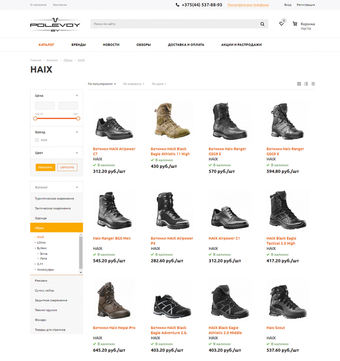Open the Тюнинг оружия category
Viewport: 340px width, 361px height.
(x=56, y=310)
